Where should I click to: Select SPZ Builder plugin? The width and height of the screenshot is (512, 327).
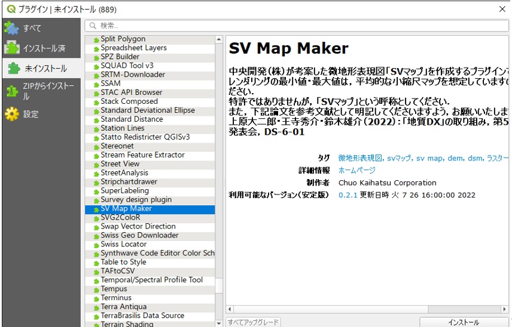(x=150, y=57)
